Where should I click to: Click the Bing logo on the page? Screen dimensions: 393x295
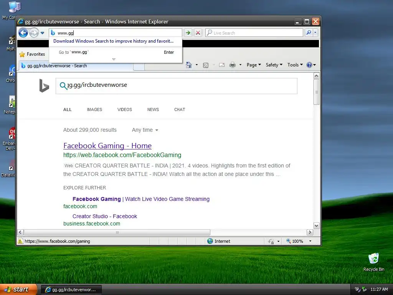(x=44, y=86)
